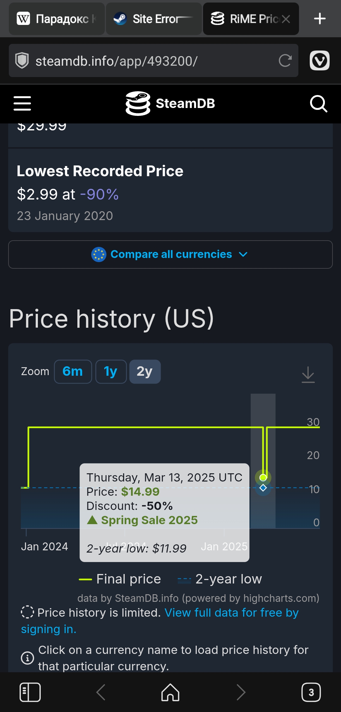Switch to the Парадокс Wikipedia tab
Screen dimensions: 341x712
pyautogui.click(x=57, y=19)
